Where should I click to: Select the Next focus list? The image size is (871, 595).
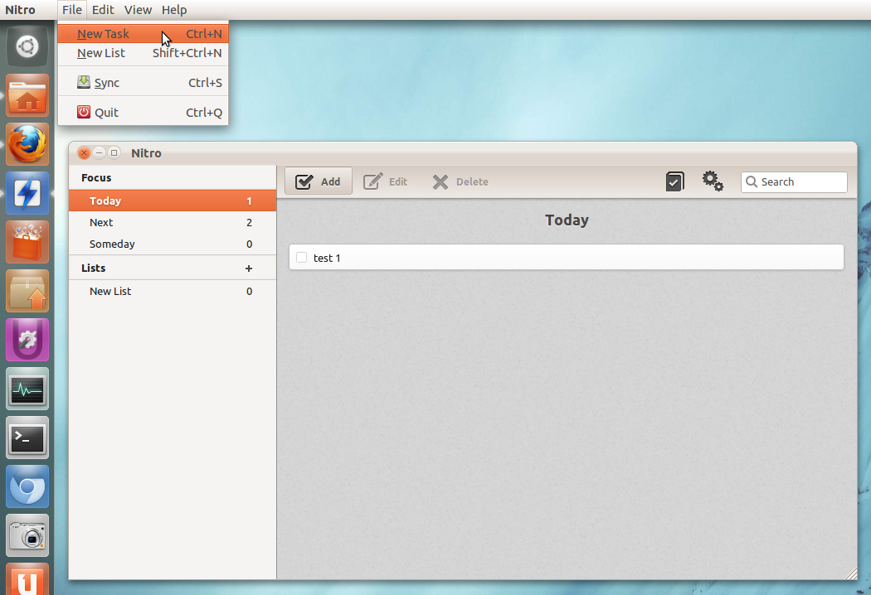click(173, 223)
